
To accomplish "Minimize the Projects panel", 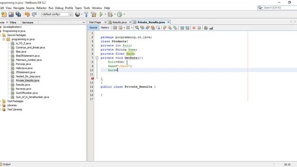I will [84, 23].
